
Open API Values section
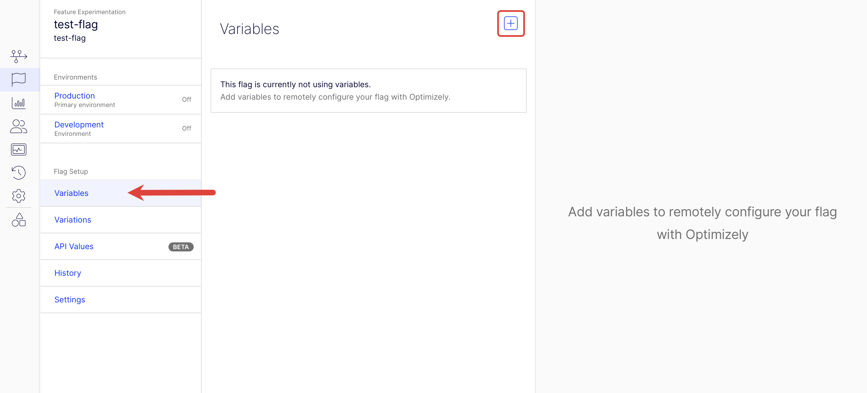tap(74, 246)
